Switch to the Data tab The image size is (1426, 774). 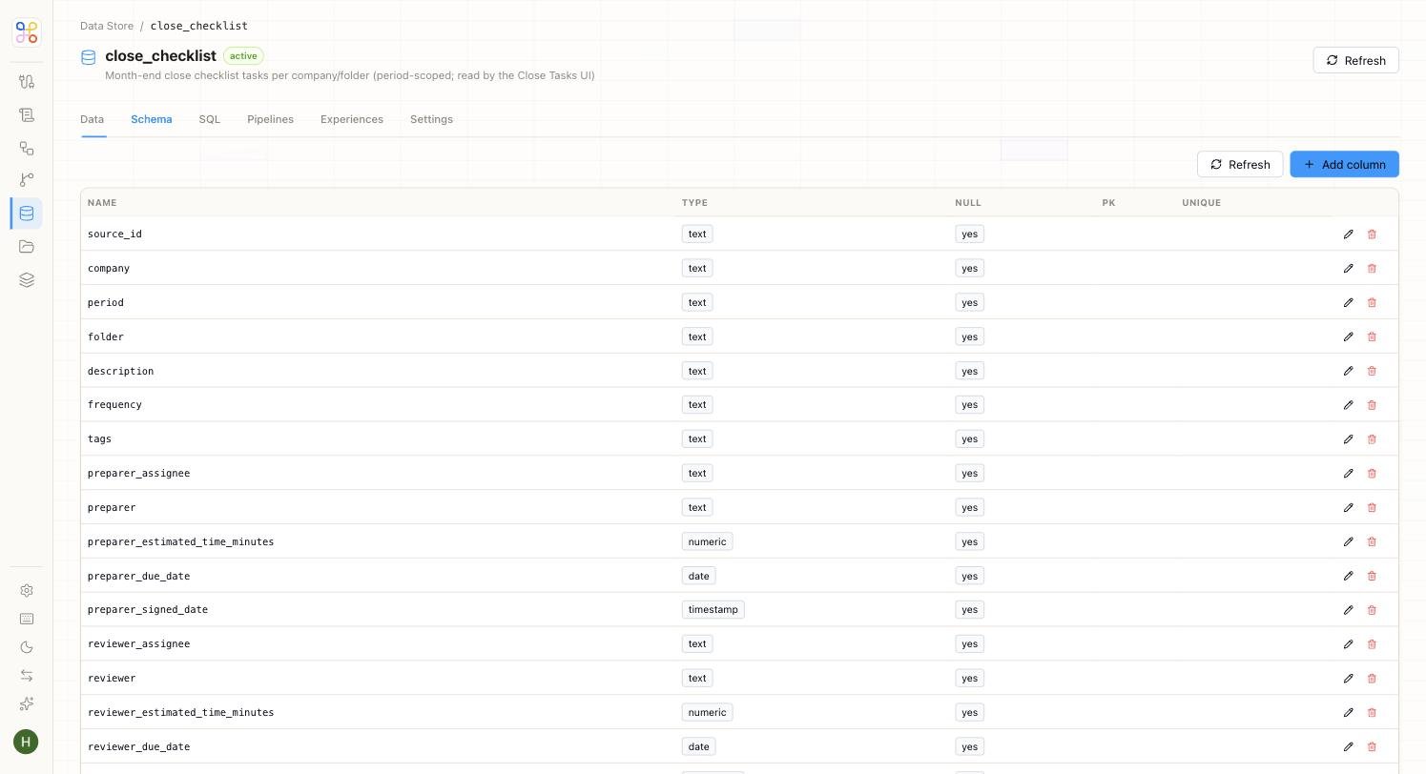point(92,119)
